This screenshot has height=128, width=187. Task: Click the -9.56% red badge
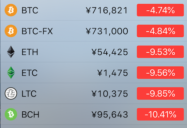point(160,73)
